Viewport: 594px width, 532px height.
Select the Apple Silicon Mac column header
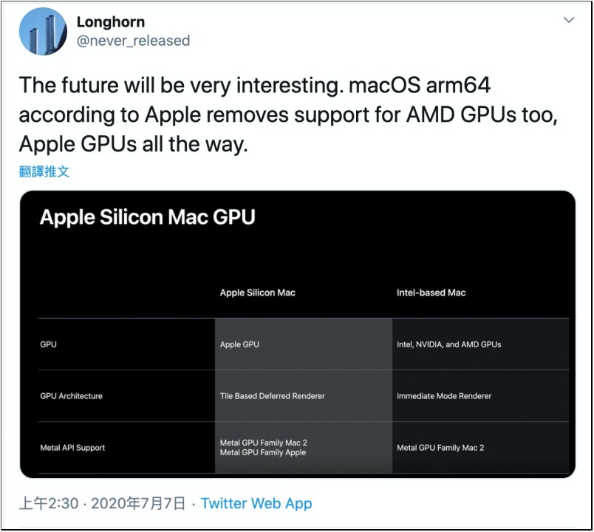coord(258,293)
